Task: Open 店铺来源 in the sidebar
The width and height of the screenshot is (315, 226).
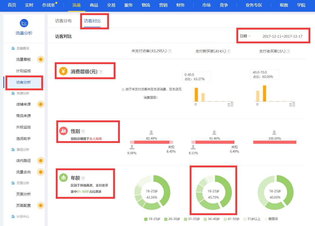Action: (x=23, y=104)
